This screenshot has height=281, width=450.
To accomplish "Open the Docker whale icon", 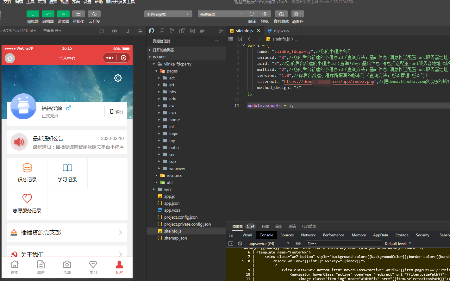I will [202, 31].
